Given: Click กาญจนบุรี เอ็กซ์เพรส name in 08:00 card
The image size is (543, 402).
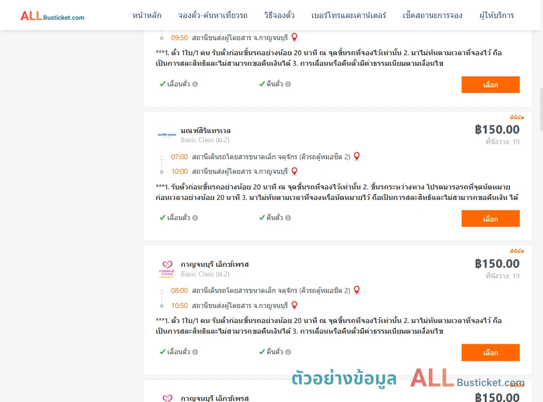Looking at the screenshot, I should [x=215, y=264].
